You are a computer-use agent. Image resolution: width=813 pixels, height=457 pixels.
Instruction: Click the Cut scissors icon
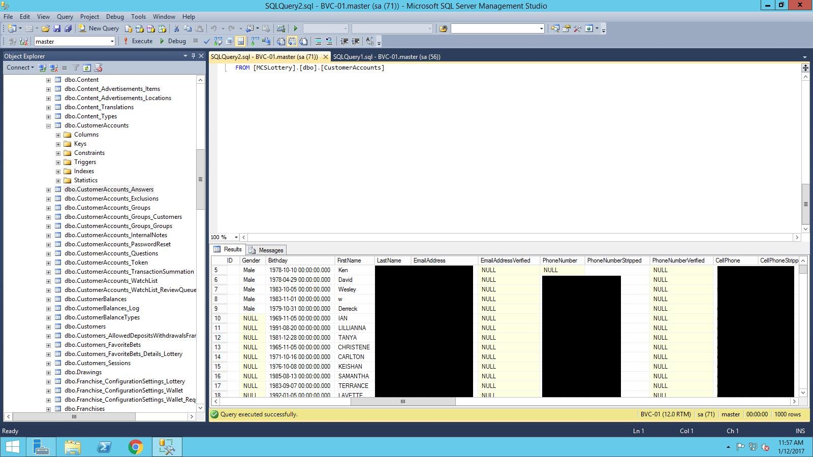(x=176, y=28)
